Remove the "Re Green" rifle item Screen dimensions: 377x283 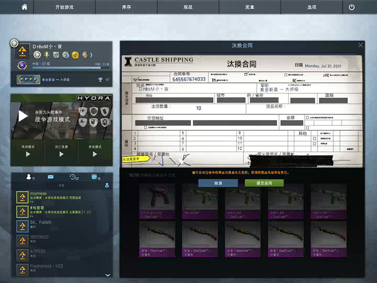200,202
